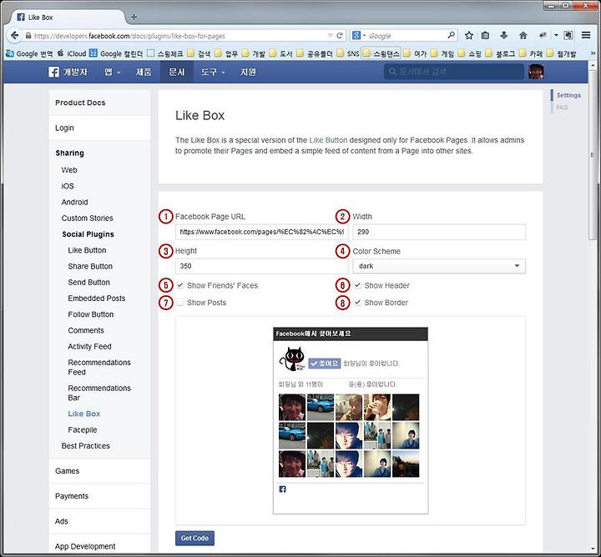Click the address bar URL text
The height and width of the screenshot is (557, 601).
click(x=129, y=36)
